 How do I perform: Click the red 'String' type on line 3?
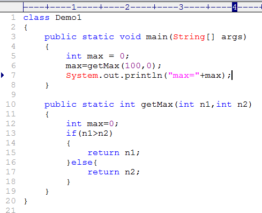[189, 37]
